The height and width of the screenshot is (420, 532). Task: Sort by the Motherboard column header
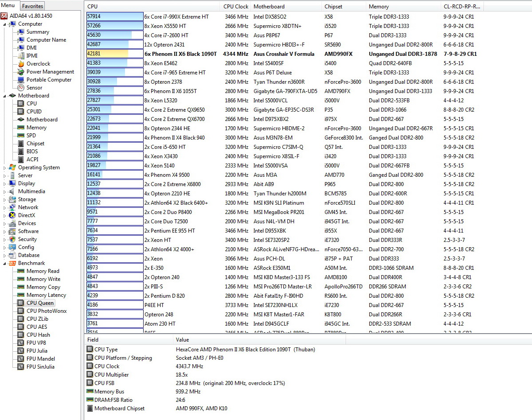[x=286, y=6]
